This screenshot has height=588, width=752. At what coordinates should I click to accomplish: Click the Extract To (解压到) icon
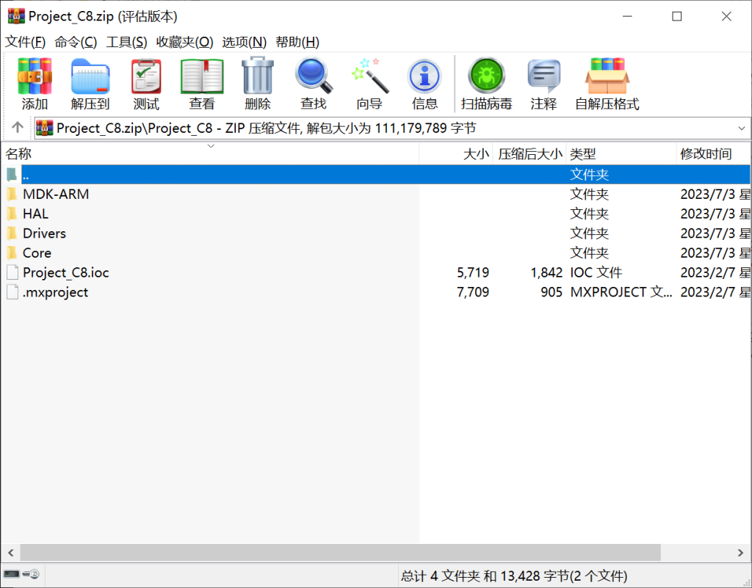tap(90, 76)
